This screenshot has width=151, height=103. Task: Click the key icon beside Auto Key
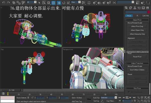89,99
